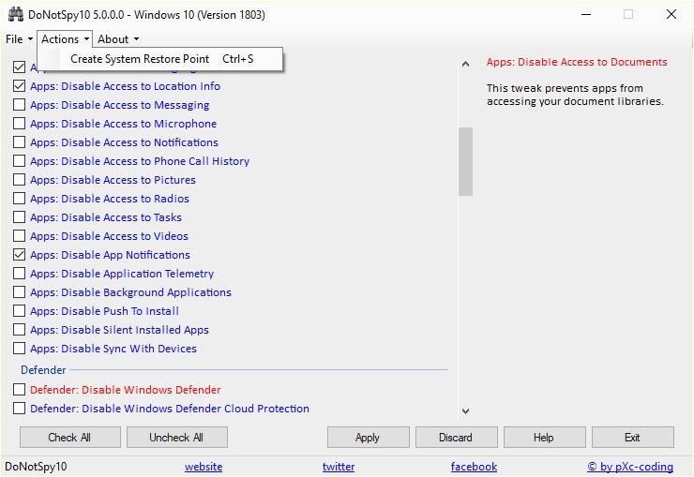Click the DoNotSpy10 binoculars title bar icon
Screen dimensions: 694x477
point(15,15)
